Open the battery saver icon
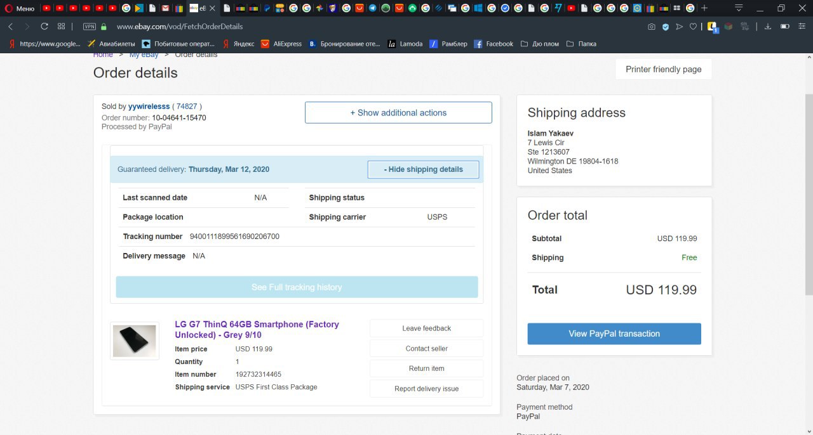The image size is (813, 435). tap(785, 27)
